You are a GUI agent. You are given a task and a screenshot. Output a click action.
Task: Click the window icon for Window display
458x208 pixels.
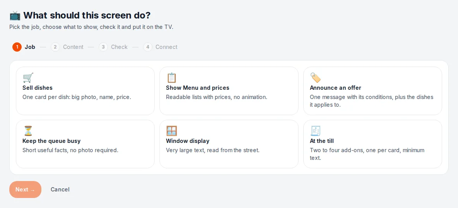(172, 131)
